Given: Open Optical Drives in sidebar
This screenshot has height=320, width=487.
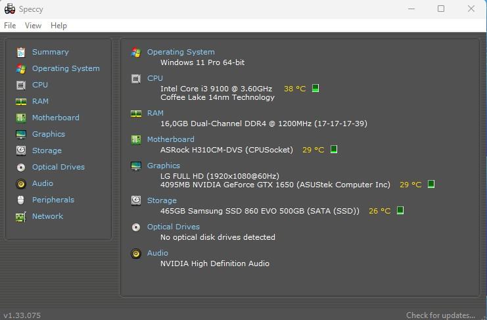Looking at the screenshot, I should coord(58,167).
